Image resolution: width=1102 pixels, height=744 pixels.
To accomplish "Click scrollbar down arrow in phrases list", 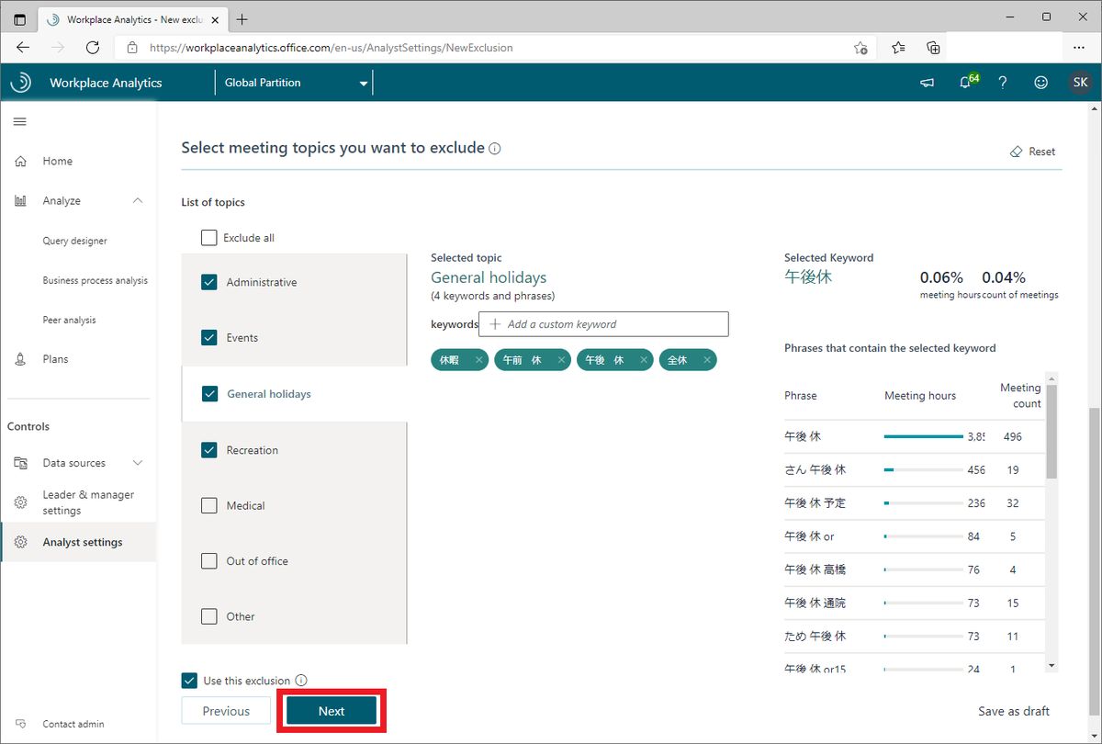I will click(1052, 666).
